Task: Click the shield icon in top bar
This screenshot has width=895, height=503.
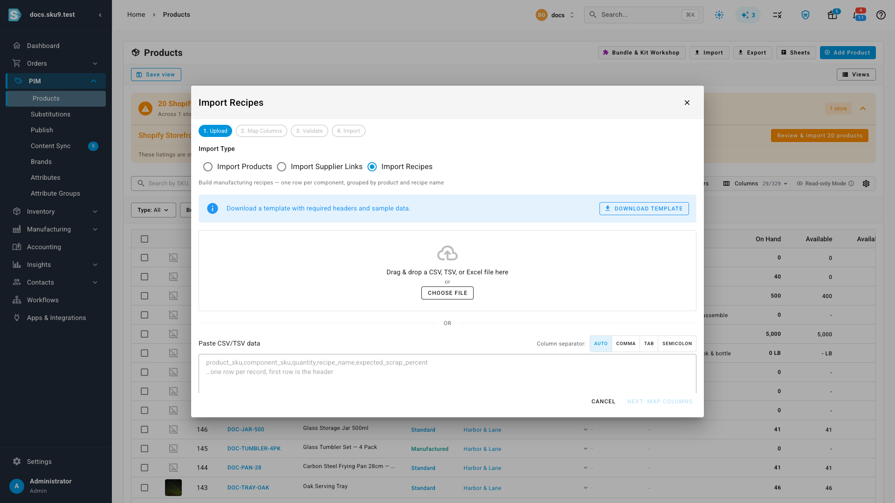Action: 805,15
